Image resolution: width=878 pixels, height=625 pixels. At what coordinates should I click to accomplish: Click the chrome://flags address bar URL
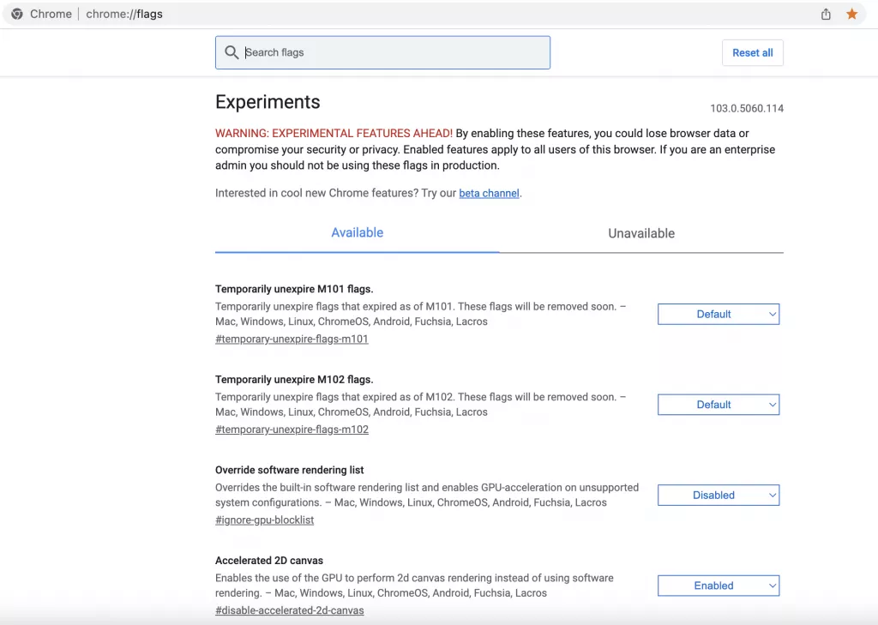124,14
